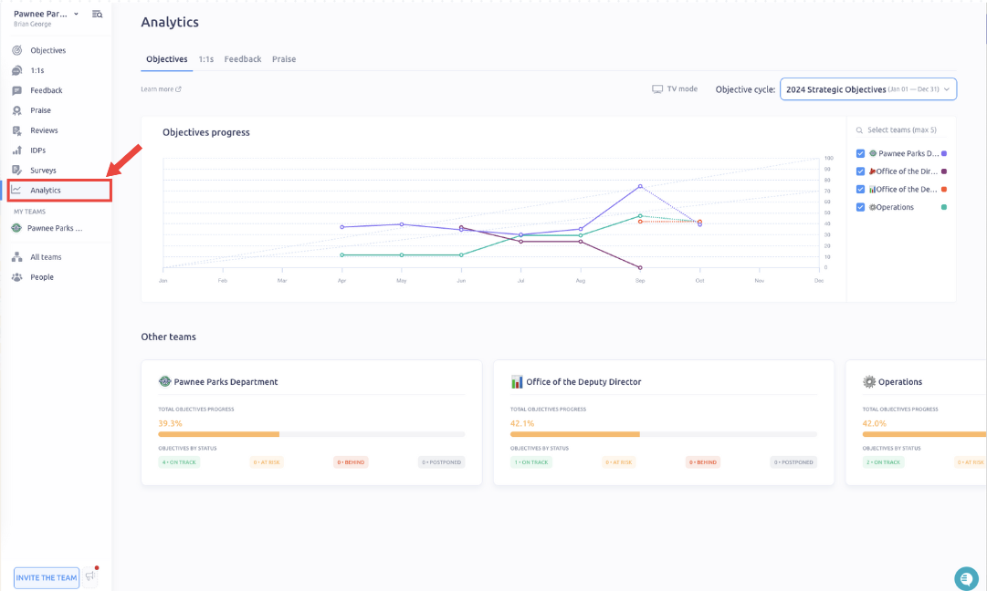Screen dimensions: 987x591
Task: Switch to the Praise analytics tab
Action: click(x=284, y=59)
